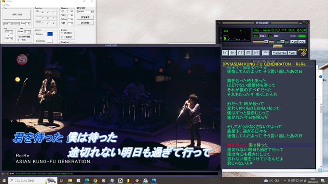Image resolution: width=328 pixels, height=184 pixels.
Task: Toggle Winamp repeat button
Action: [x=292, y=53]
